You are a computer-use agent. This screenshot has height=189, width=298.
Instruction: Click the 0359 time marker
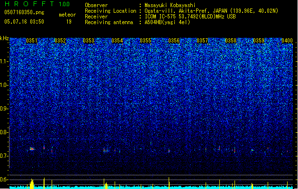(x=259, y=41)
